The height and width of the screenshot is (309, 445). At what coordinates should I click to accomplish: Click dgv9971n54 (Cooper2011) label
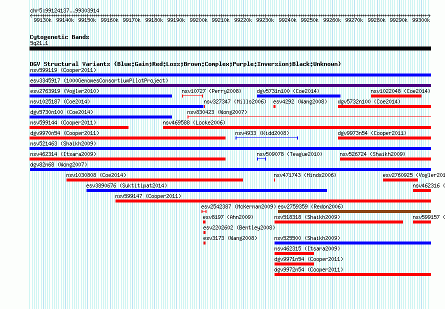pos(308,259)
